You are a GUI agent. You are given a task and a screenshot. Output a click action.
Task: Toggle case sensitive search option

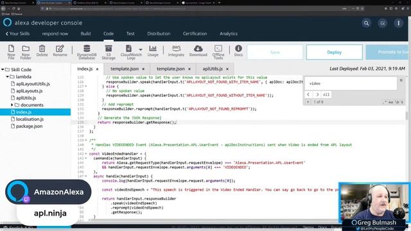tap(390, 102)
